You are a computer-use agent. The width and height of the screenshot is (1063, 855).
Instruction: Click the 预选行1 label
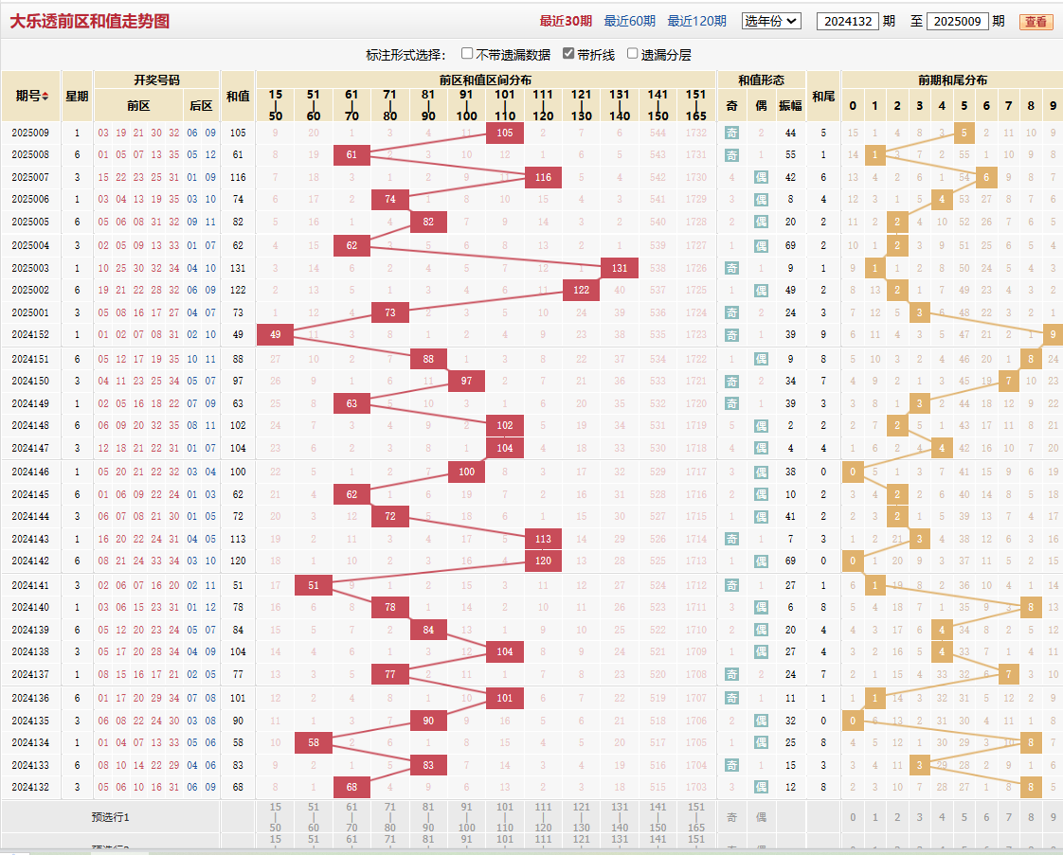111,817
